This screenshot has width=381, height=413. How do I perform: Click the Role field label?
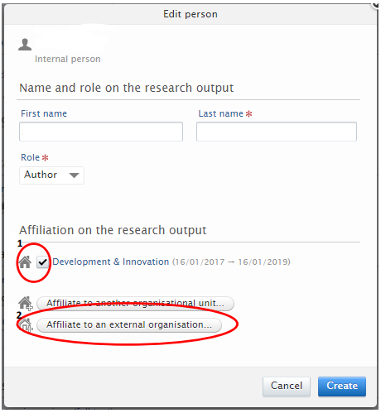click(31, 157)
